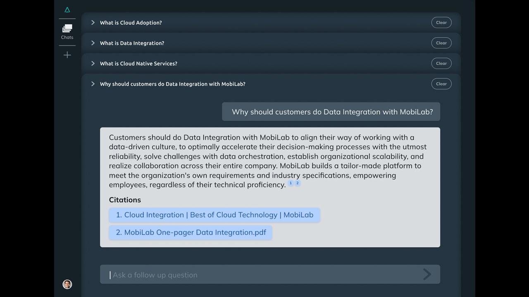Expand the "What is Cloud Native Services?" chevron

(x=93, y=64)
